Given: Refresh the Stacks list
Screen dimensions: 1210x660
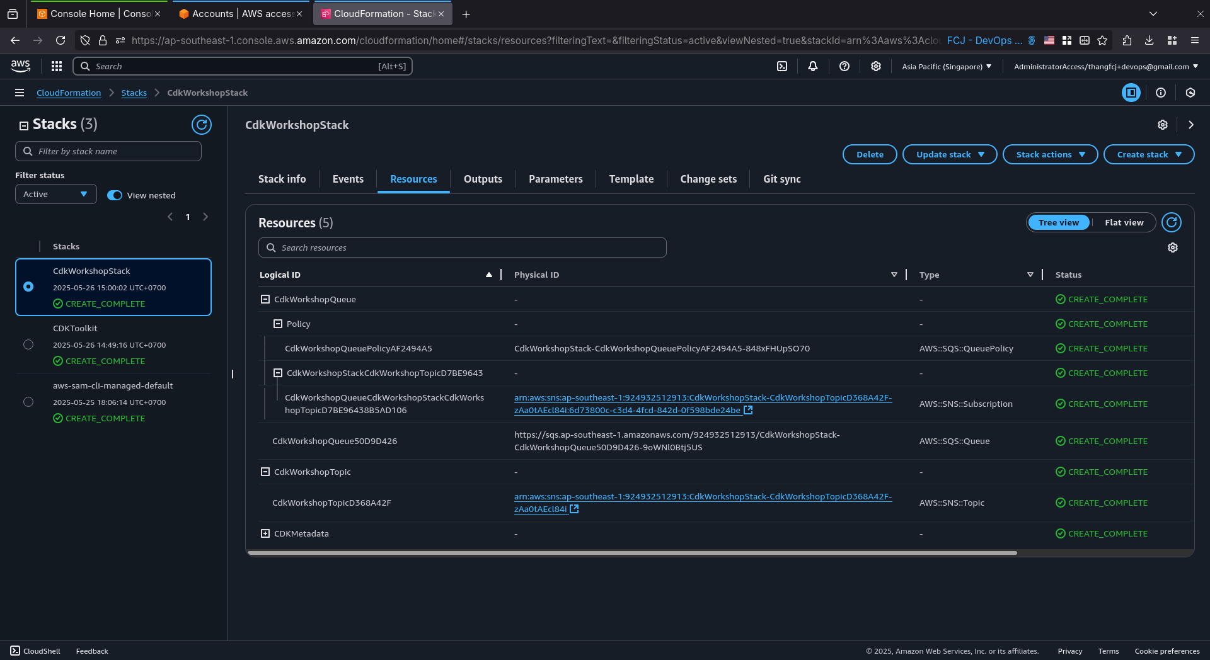Looking at the screenshot, I should 202,125.
